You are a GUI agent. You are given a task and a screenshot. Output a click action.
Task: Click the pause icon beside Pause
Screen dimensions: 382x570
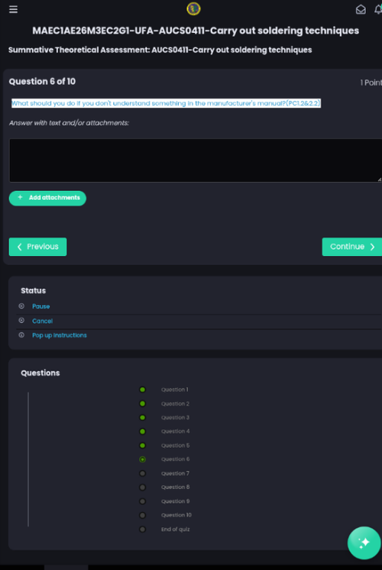click(x=21, y=306)
